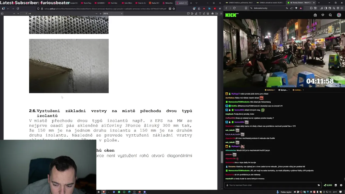Open Kick browse videos icon
Viewport: 345px width, 194px height.
pyautogui.click(x=315, y=15)
